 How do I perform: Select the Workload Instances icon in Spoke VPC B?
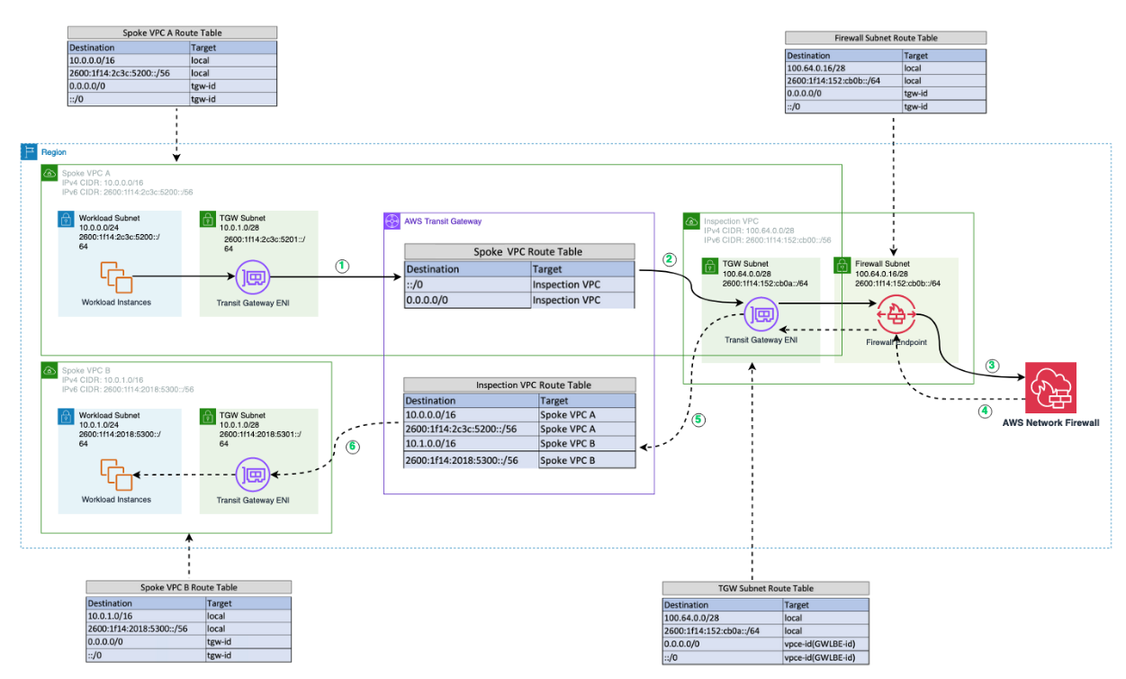click(118, 475)
